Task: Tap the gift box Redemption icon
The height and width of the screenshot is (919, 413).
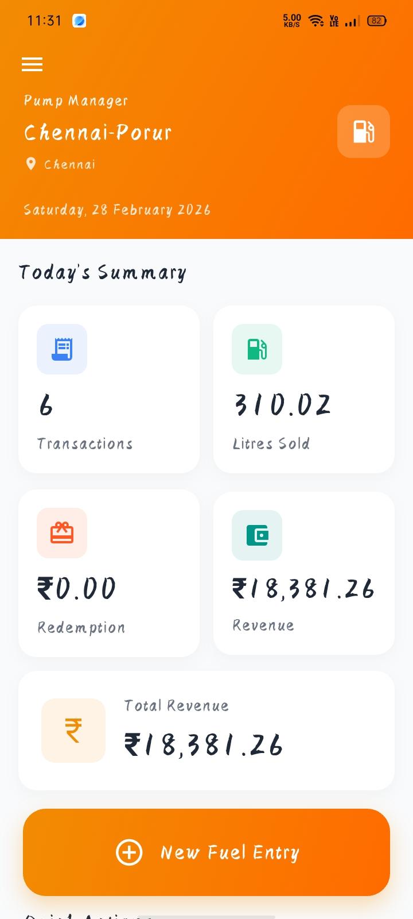Action: tap(62, 533)
